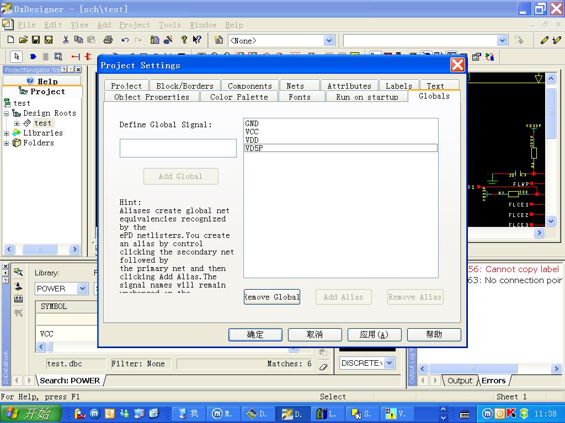Click the context help arrow icon
The height and width of the screenshot is (423, 565).
coord(196,40)
